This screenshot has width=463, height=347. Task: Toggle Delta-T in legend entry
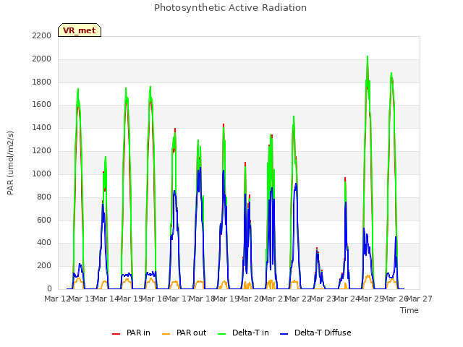tap(243, 333)
